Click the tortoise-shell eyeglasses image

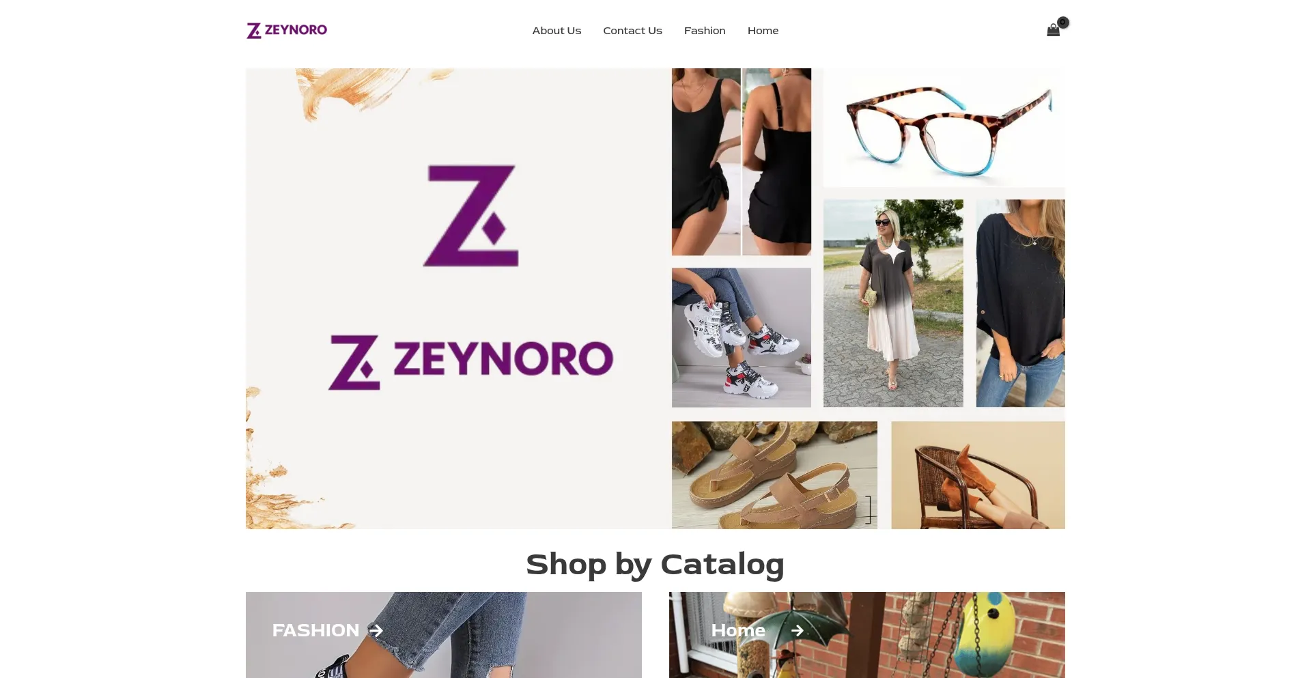pyautogui.click(x=944, y=128)
